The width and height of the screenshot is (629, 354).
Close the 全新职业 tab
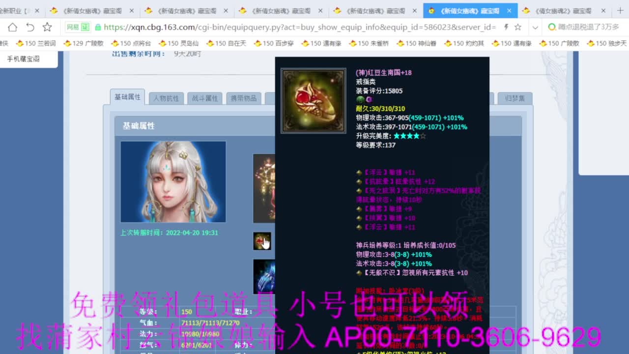37,10
